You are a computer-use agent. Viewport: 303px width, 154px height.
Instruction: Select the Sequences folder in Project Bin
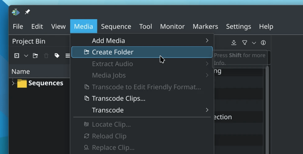tap(45, 83)
